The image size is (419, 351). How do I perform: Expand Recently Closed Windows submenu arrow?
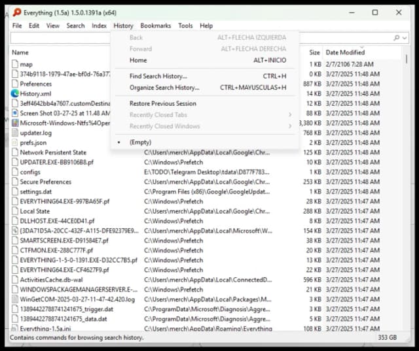point(290,126)
